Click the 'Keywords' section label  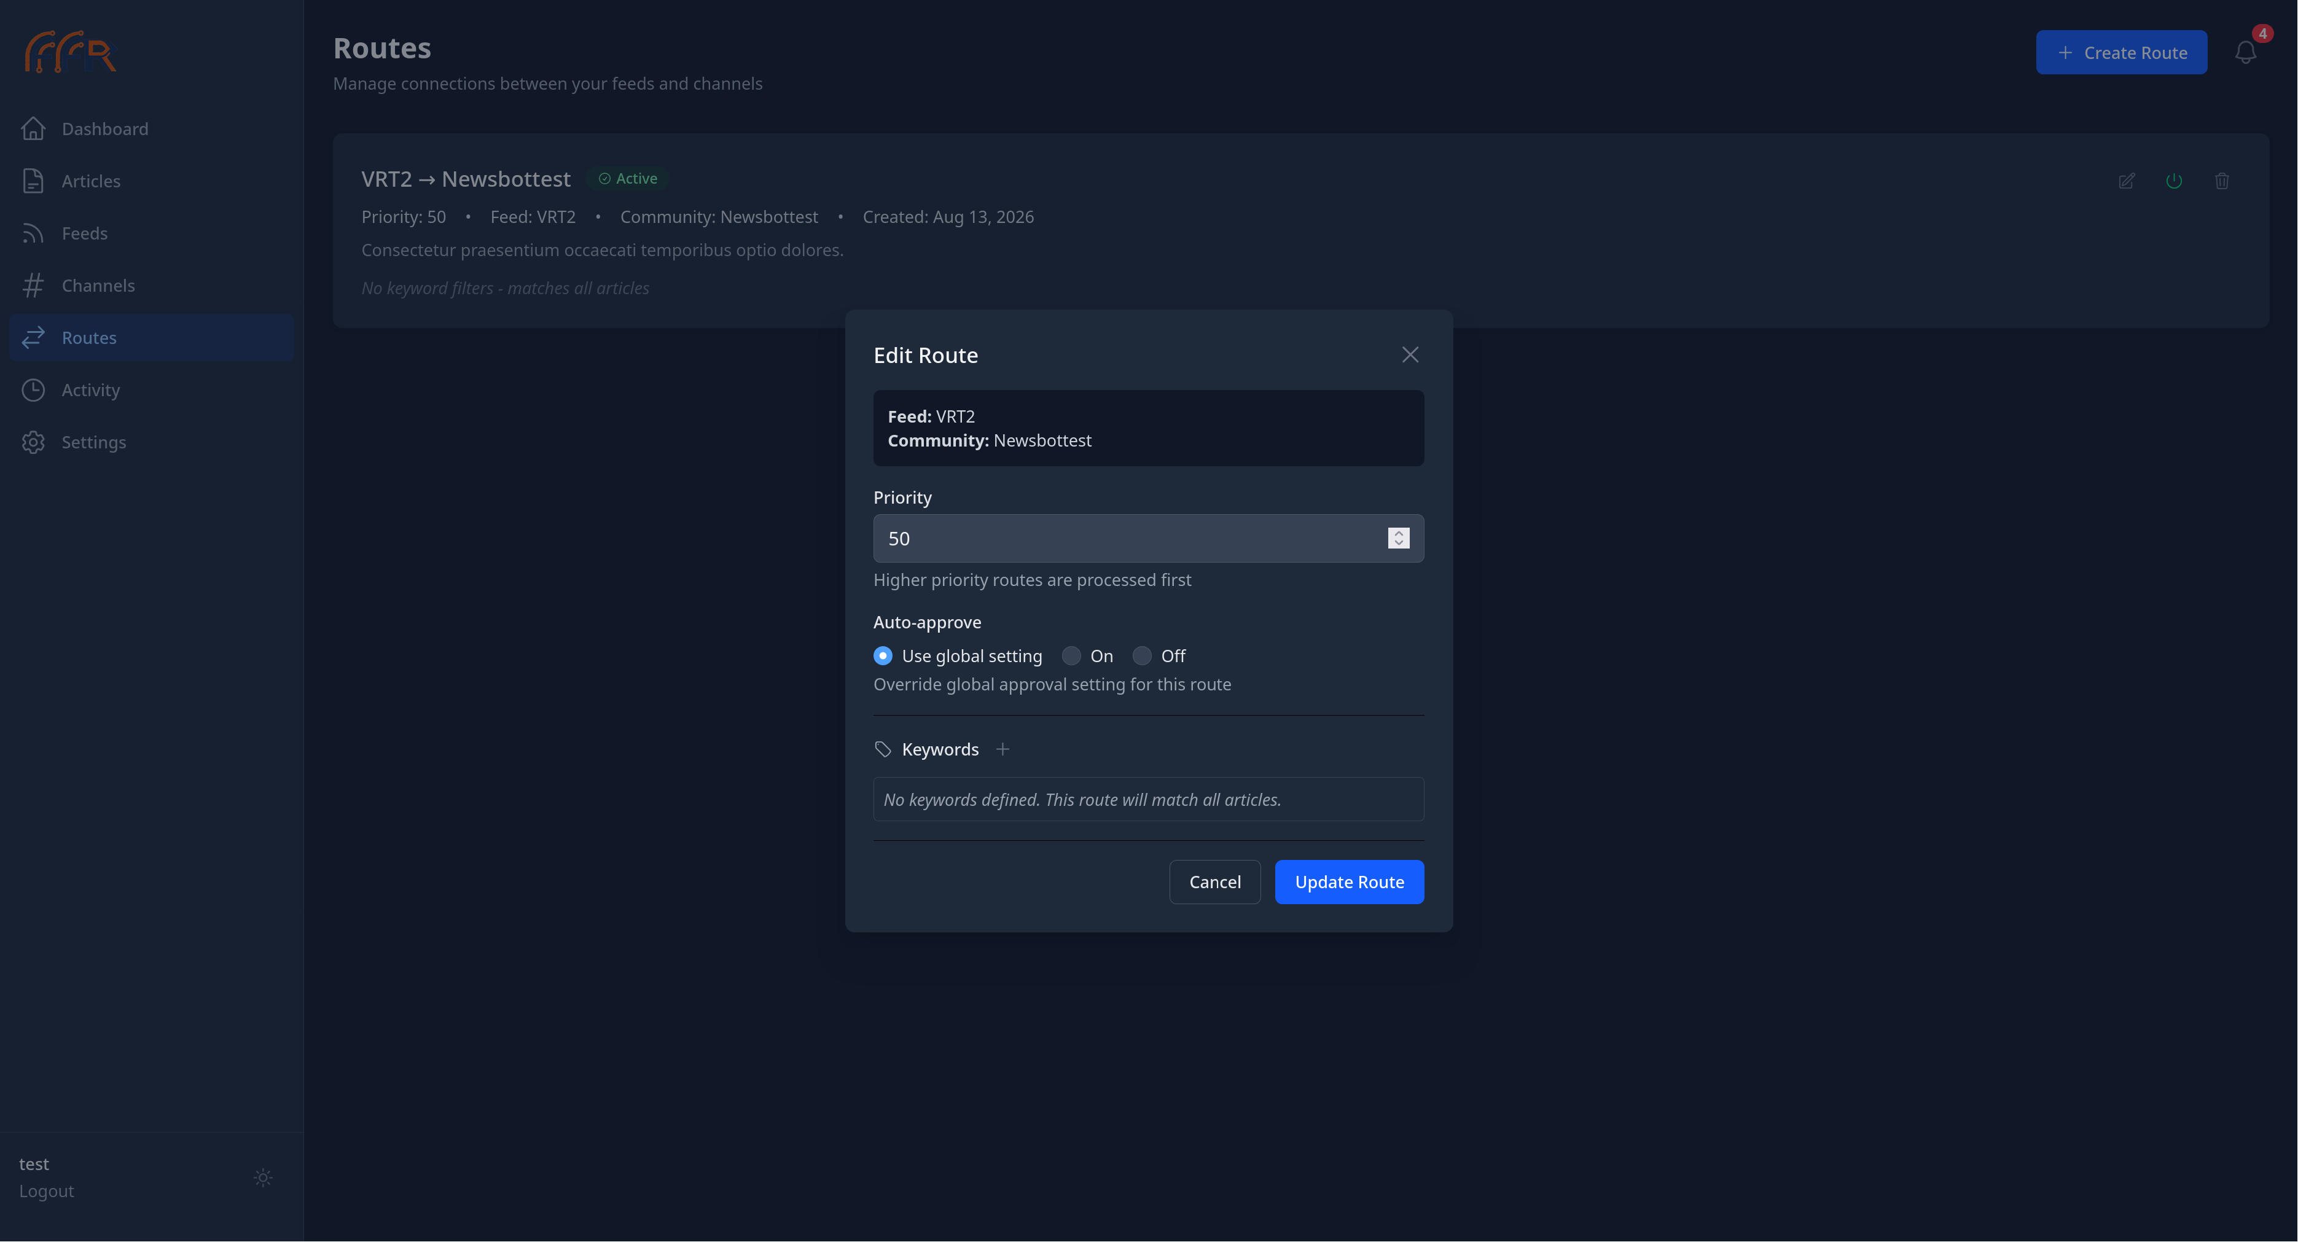click(x=940, y=749)
